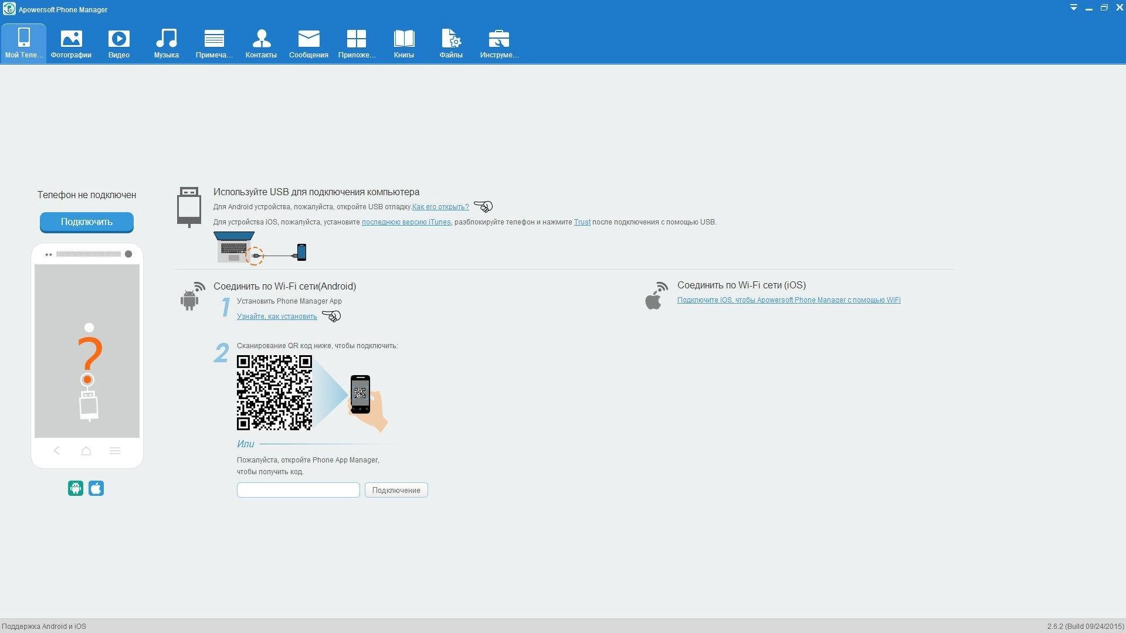
Task: Open the title bar dropdown menu arrow
Action: pyautogui.click(x=1073, y=8)
